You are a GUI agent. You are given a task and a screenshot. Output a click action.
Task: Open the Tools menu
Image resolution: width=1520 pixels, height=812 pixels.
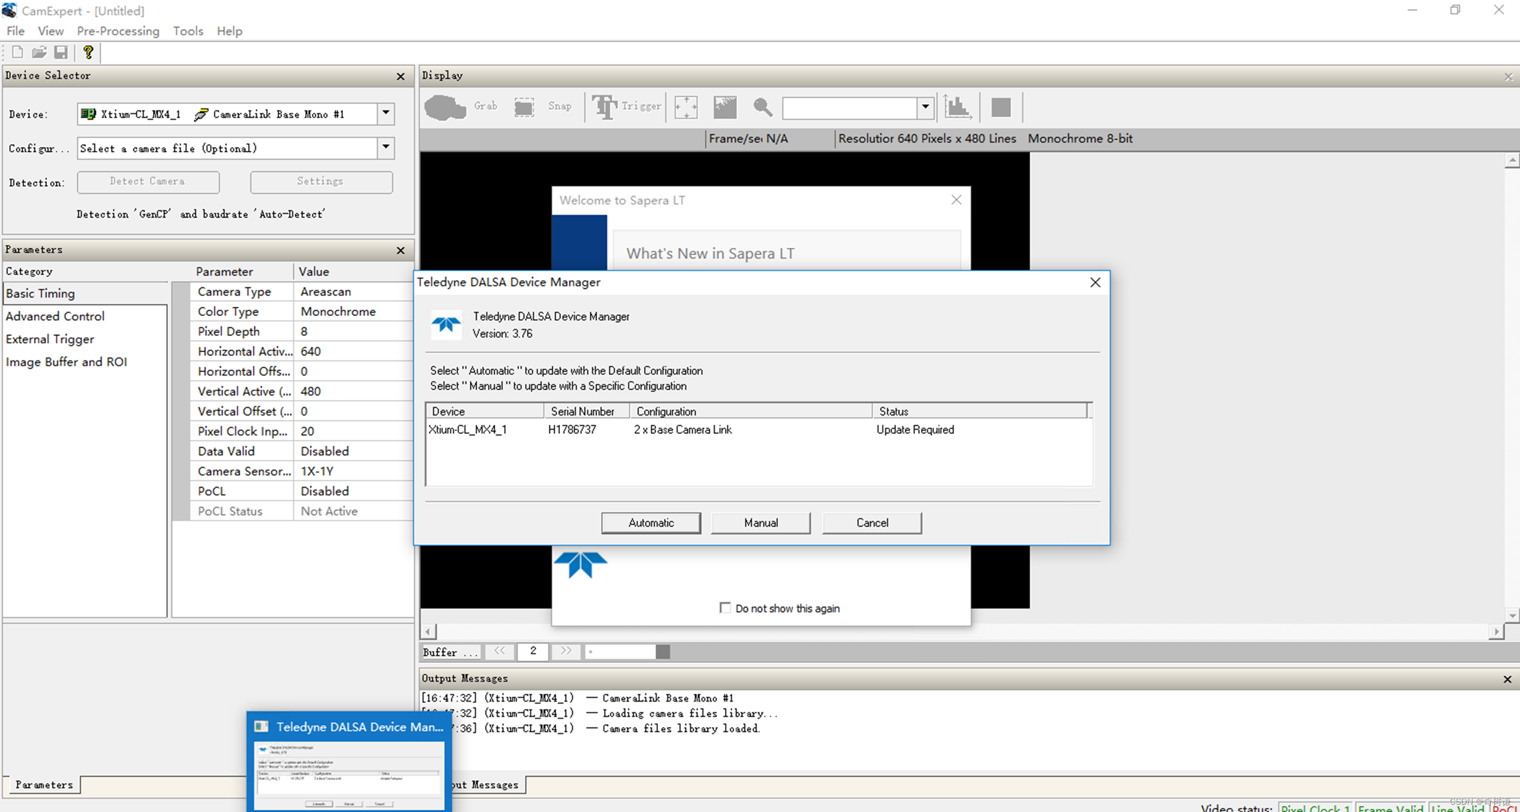click(x=188, y=31)
